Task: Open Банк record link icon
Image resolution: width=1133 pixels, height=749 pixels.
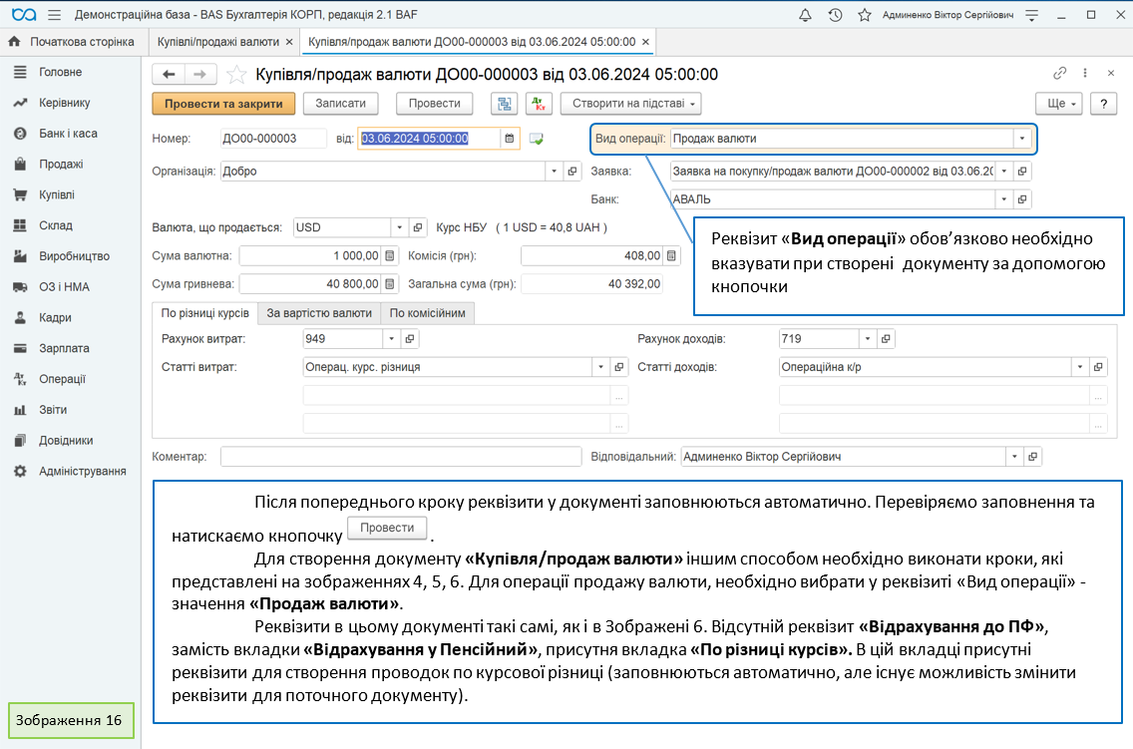Action: click(x=1021, y=199)
